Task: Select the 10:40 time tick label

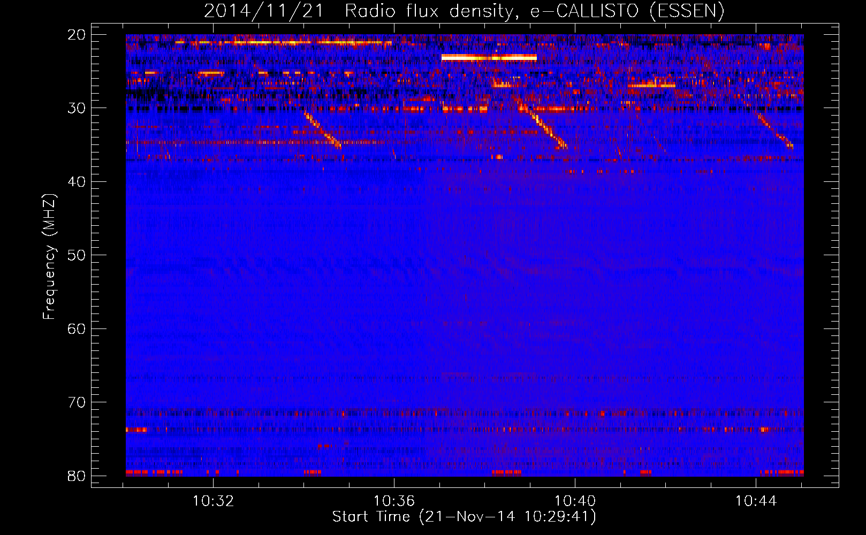Action: 575,501
